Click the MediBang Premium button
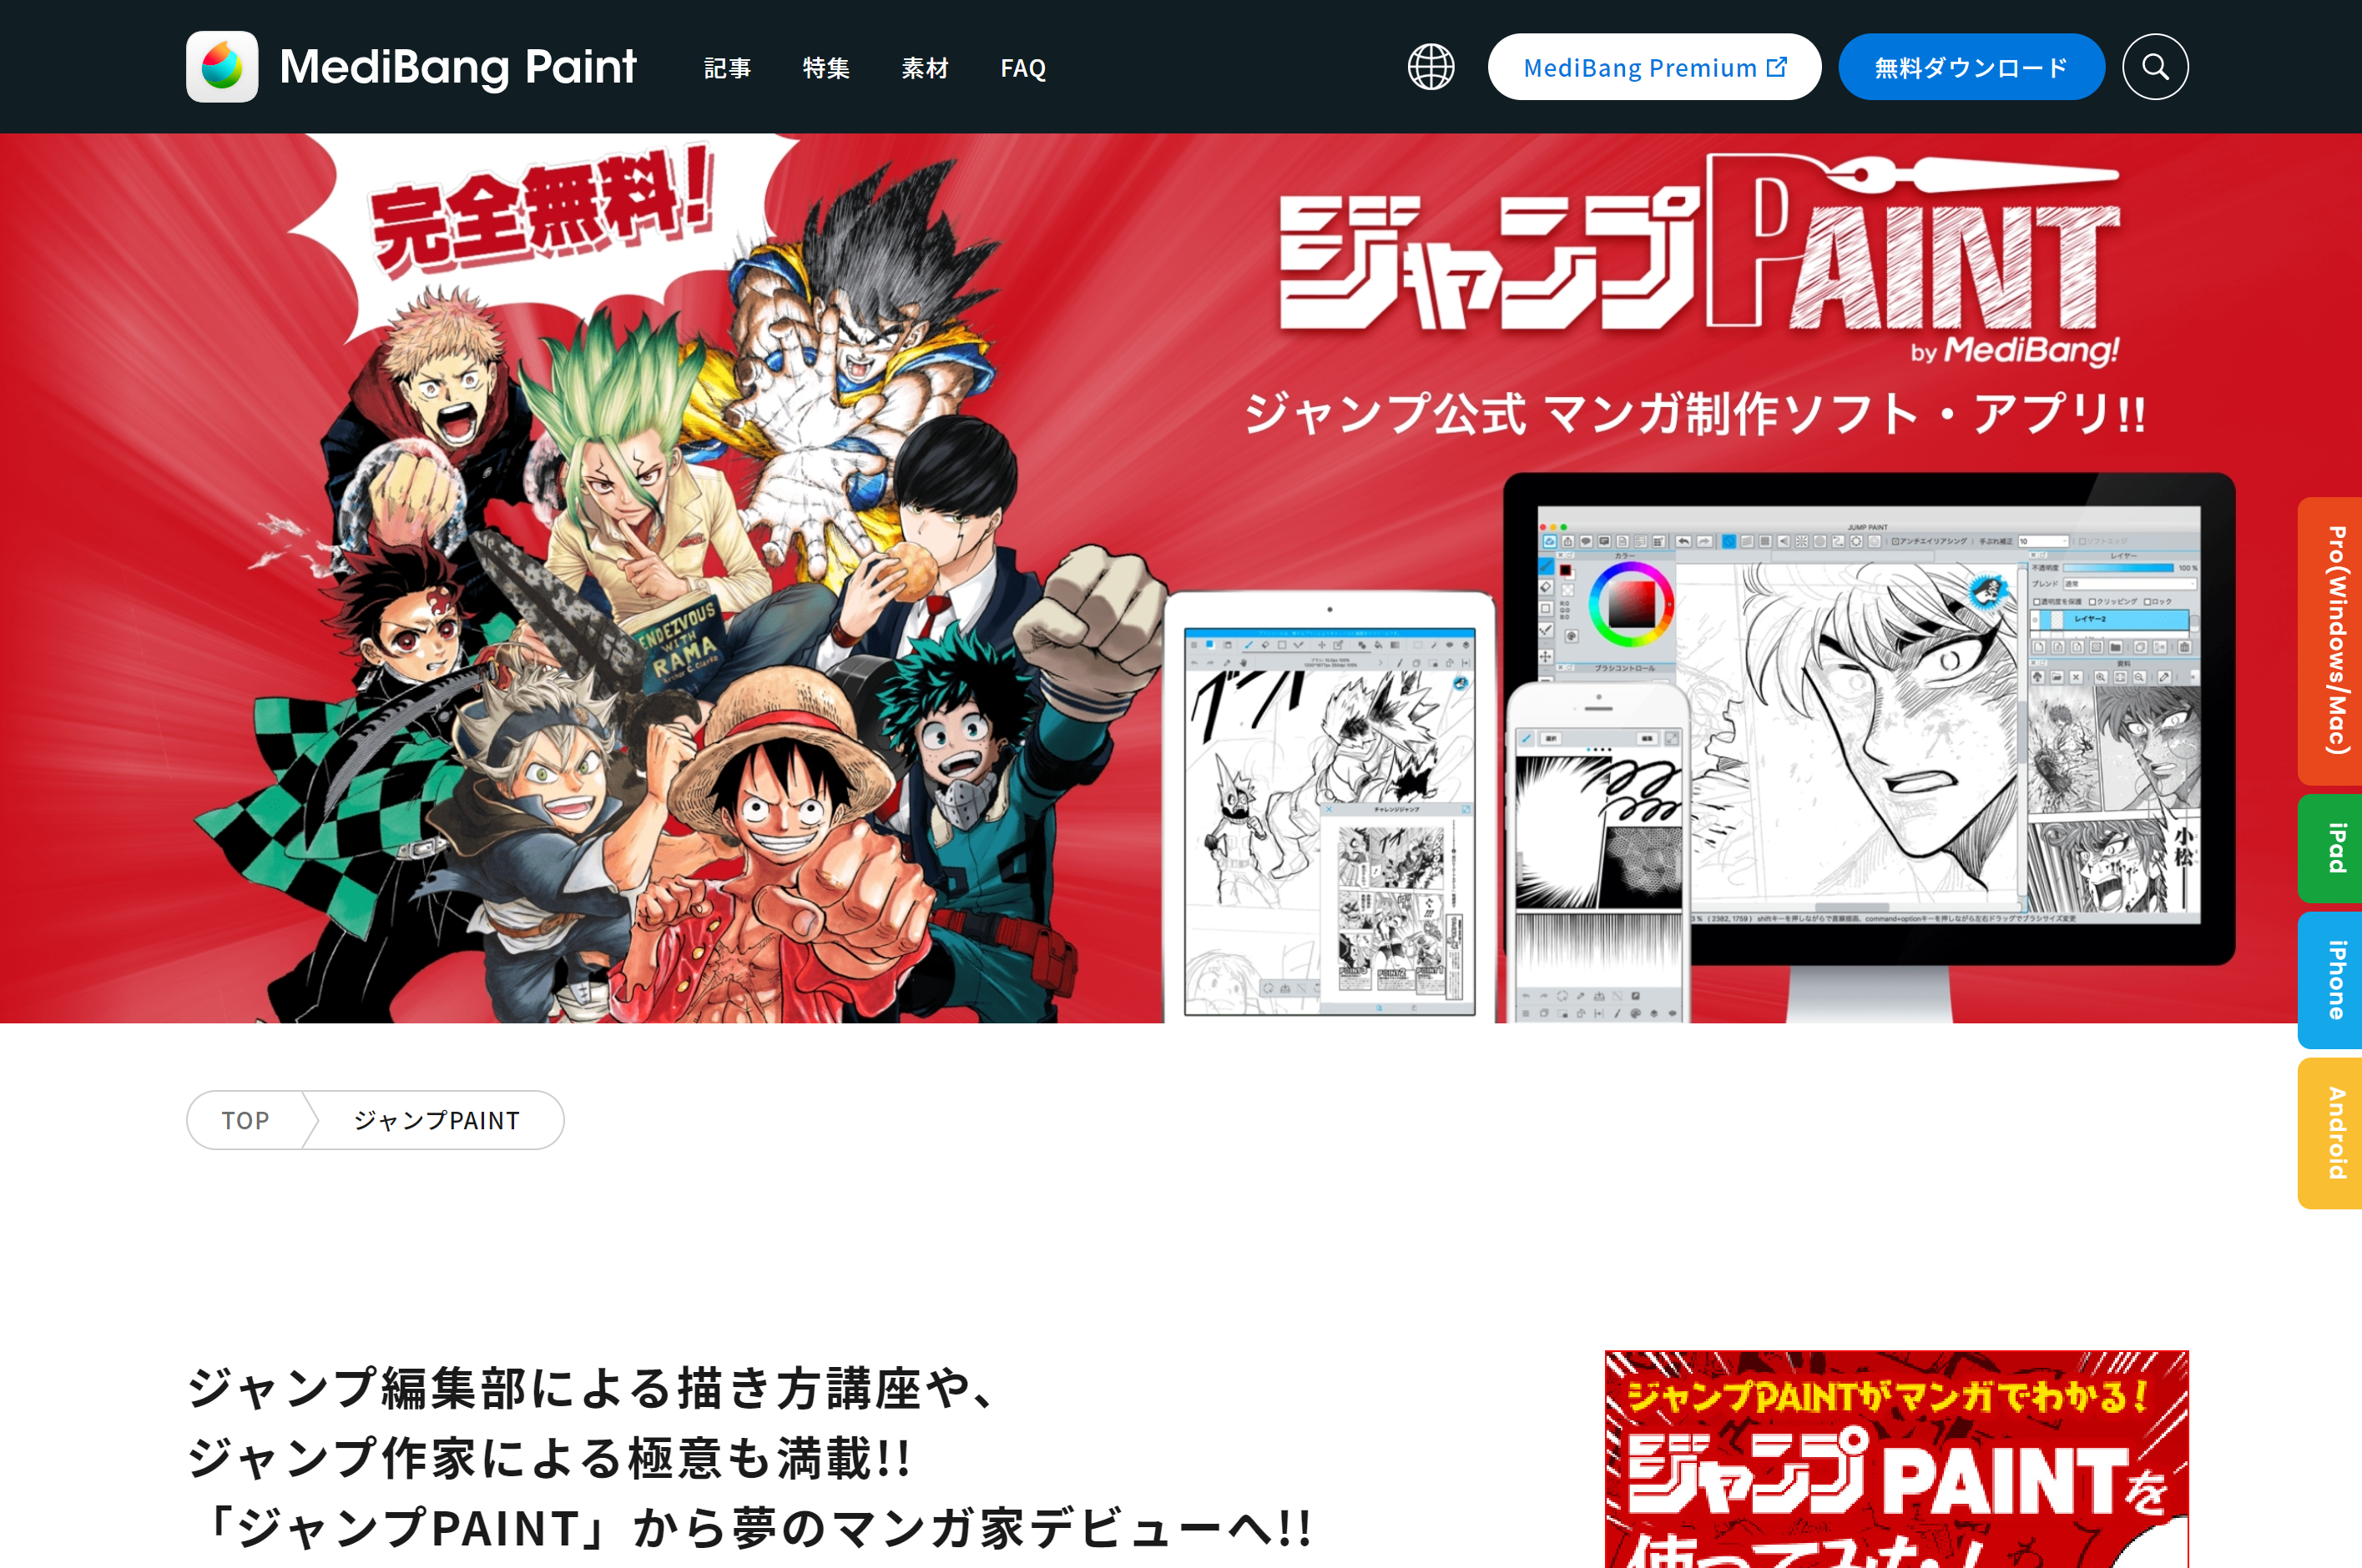This screenshot has height=1568, width=2362. (1653, 67)
